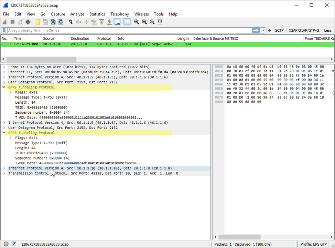Collapse the first GPRS Tunneling Protocol section

point(4,87)
